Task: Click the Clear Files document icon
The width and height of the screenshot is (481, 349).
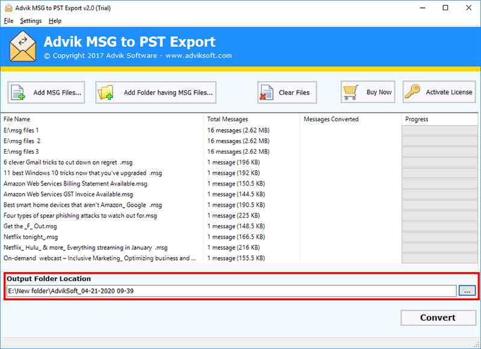Action: click(266, 93)
